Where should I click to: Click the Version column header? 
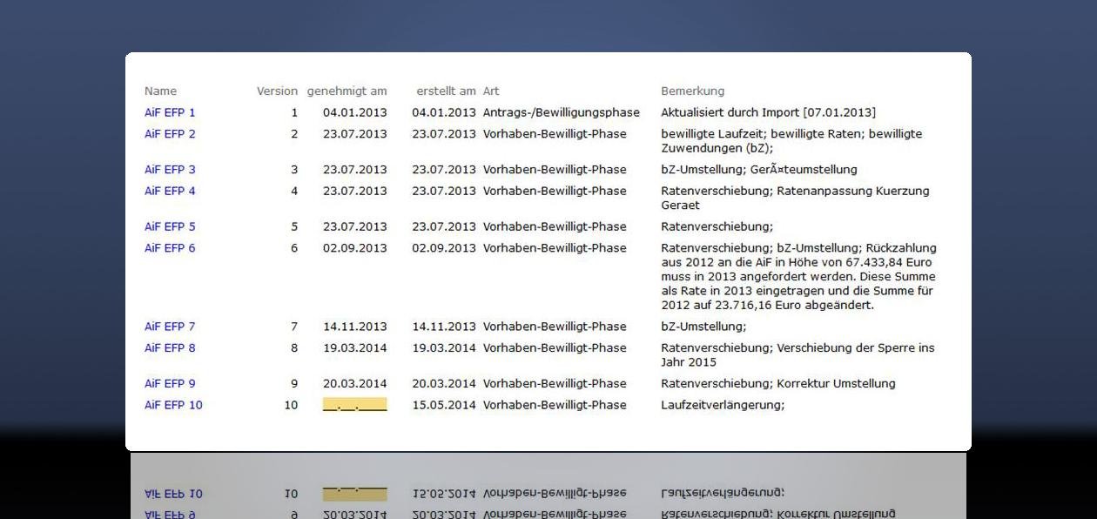coord(277,91)
